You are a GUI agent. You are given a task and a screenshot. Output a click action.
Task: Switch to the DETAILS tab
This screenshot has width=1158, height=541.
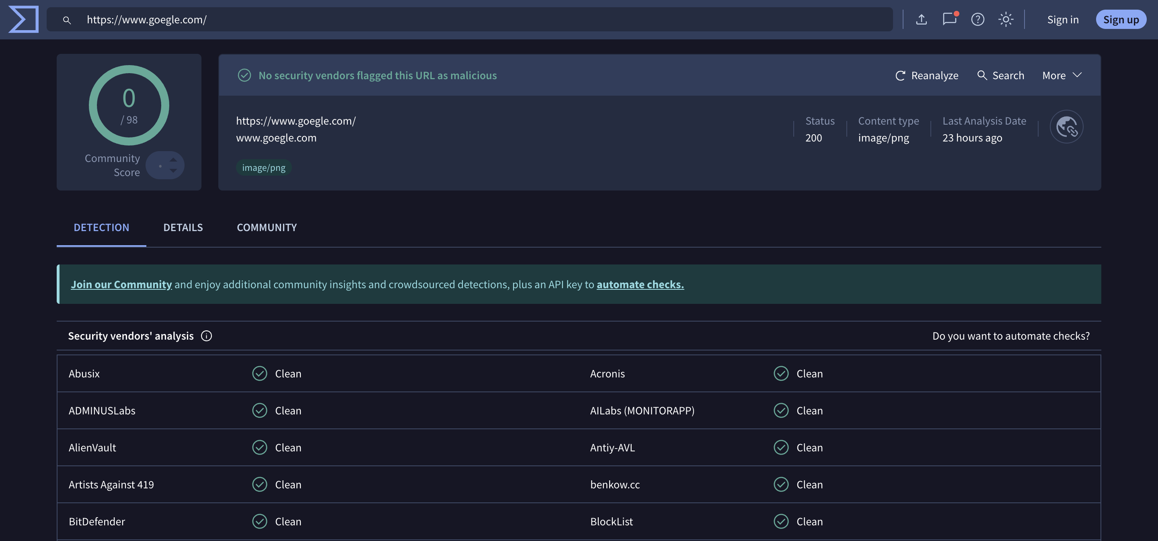[x=183, y=227]
